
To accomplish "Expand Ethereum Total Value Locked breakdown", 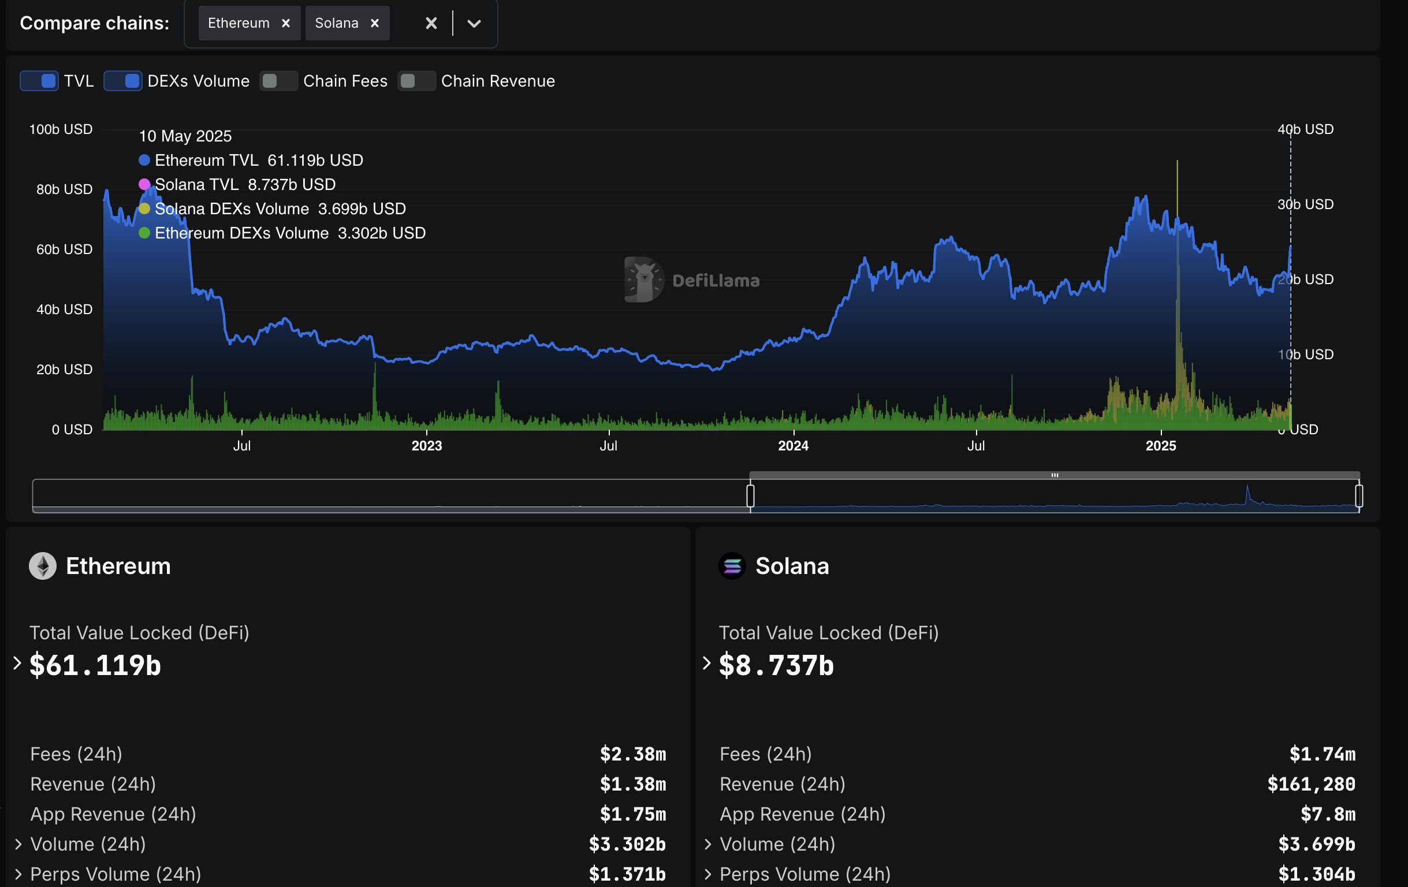I will pos(17,663).
